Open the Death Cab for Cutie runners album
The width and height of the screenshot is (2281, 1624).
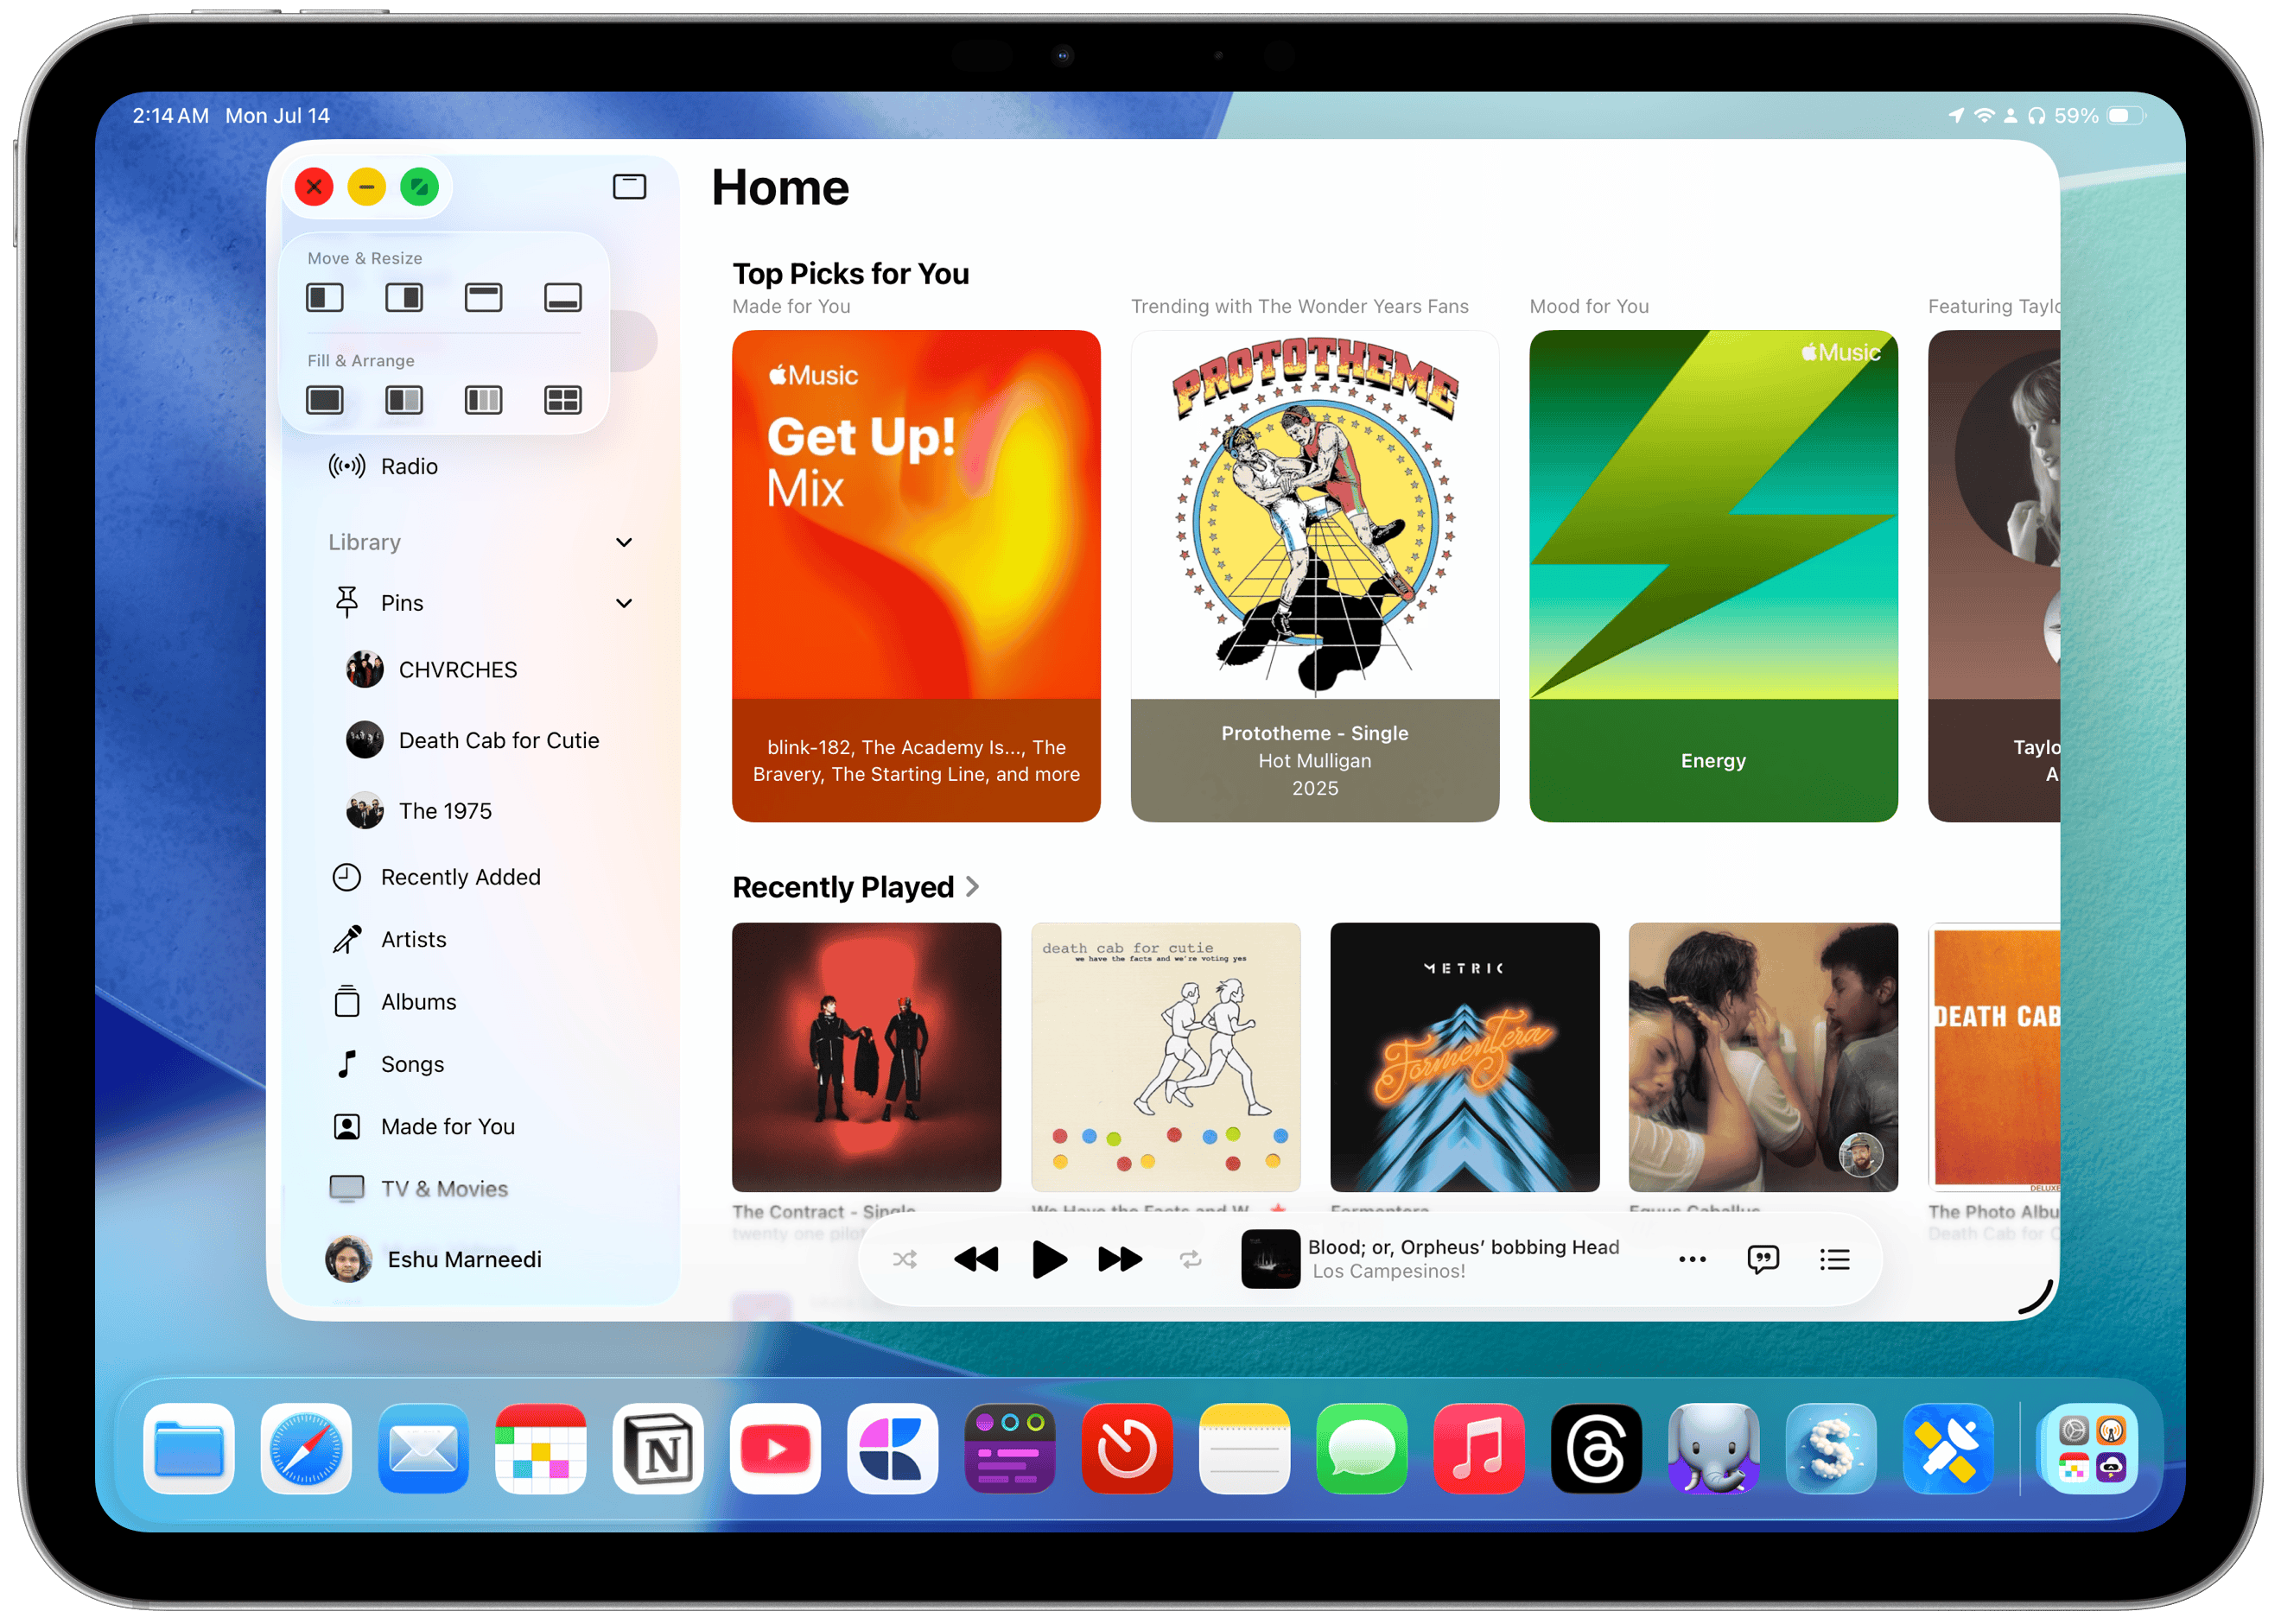click(x=1167, y=1058)
